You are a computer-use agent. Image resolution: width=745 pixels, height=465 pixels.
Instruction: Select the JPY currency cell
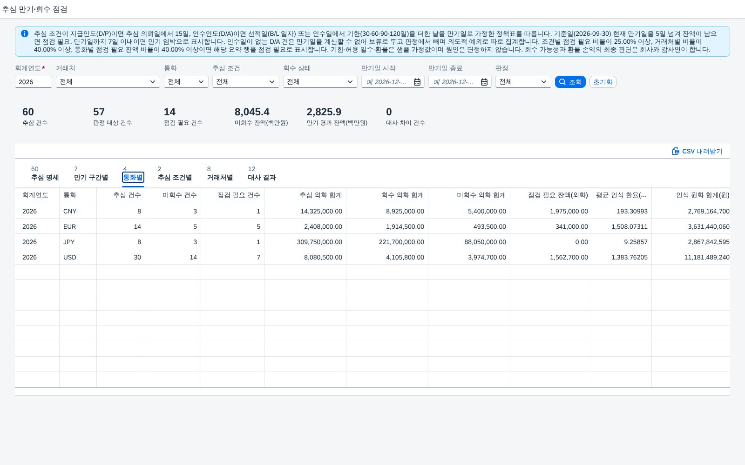tap(78, 242)
